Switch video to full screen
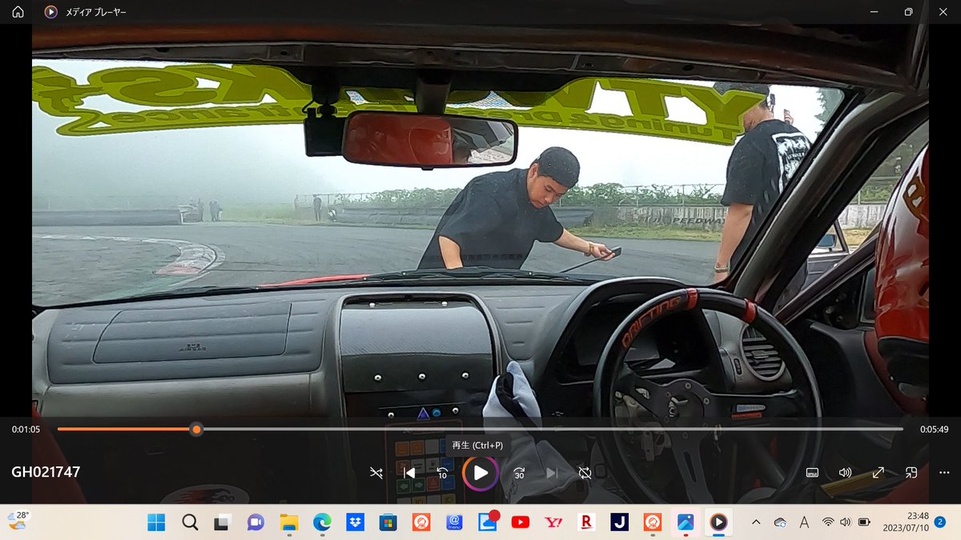Image resolution: width=961 pixels, height=540 pixels. pos(879,473)
